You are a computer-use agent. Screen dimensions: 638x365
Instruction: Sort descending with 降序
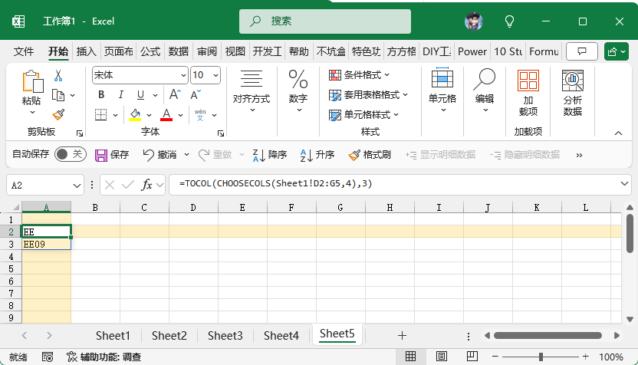pyautogui.click(x=270, y=155)
